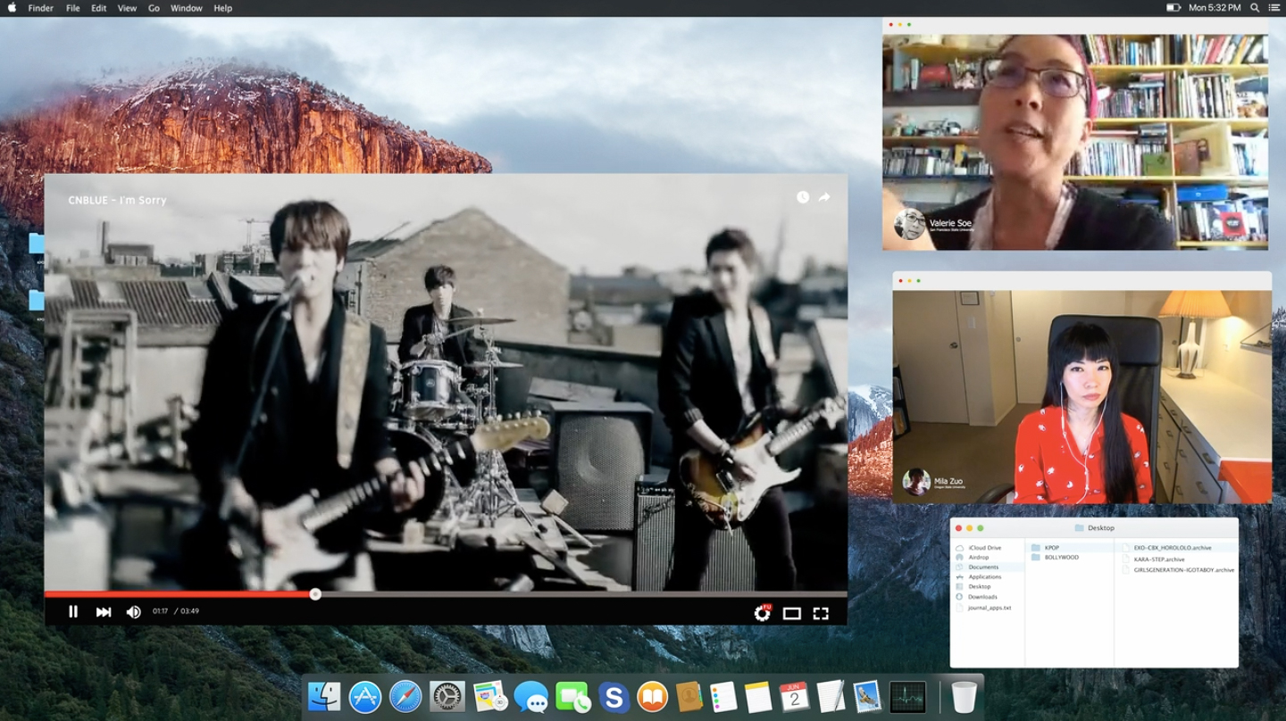1286x721 pixels.
Task: Open the Apple menu
Action: click(x=13, y=8)
